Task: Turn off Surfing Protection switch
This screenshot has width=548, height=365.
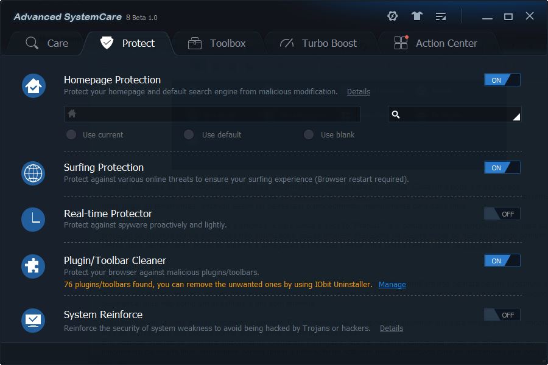Action: [502, 168]
